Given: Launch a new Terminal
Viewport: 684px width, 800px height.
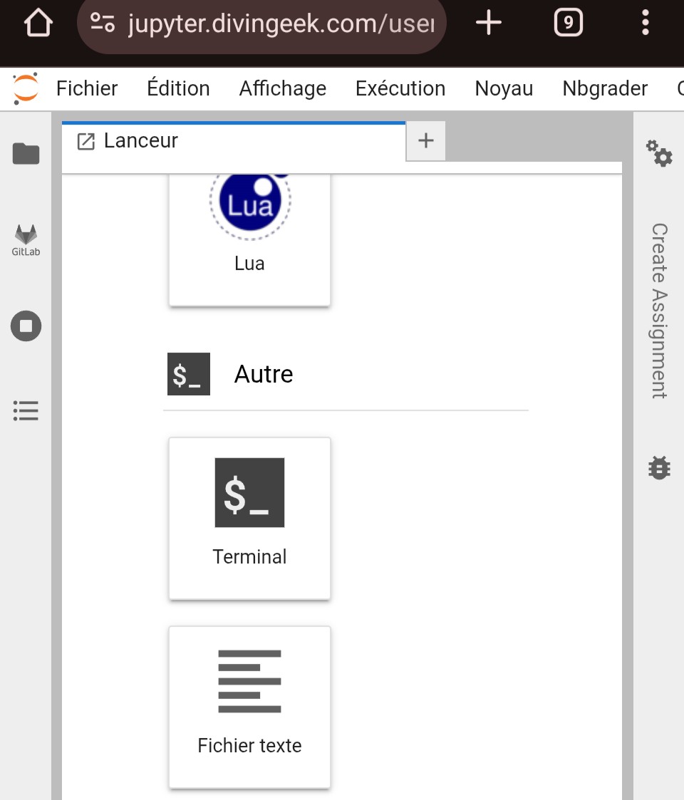Looking at the screenshot, I should point(249,518).
